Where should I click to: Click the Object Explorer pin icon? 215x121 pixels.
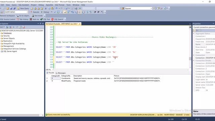[40, 24]
